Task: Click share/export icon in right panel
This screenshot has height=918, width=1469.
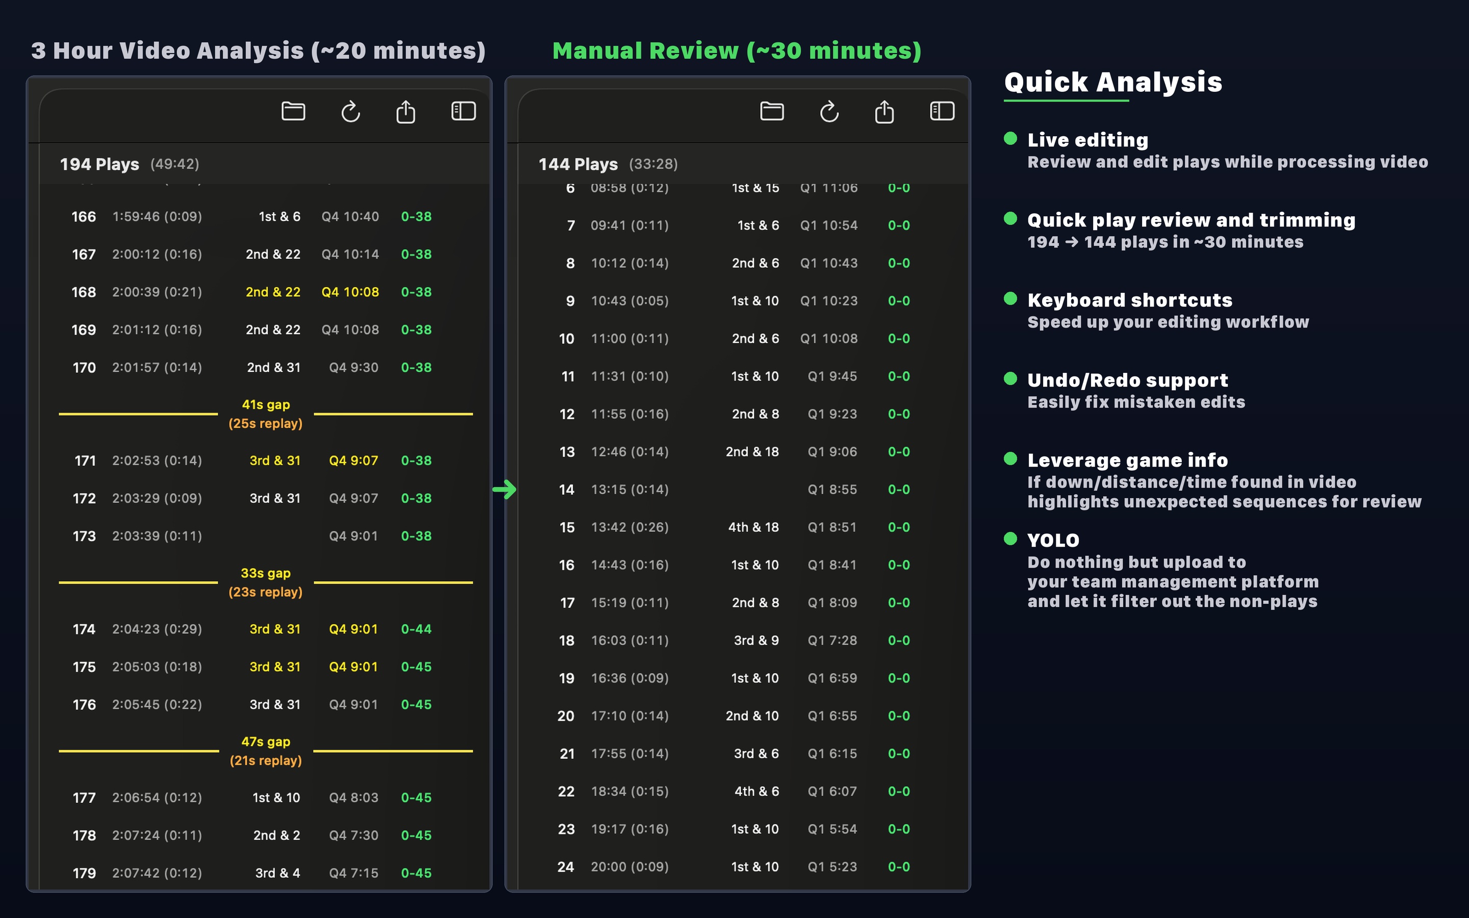Action: point(884,112)
